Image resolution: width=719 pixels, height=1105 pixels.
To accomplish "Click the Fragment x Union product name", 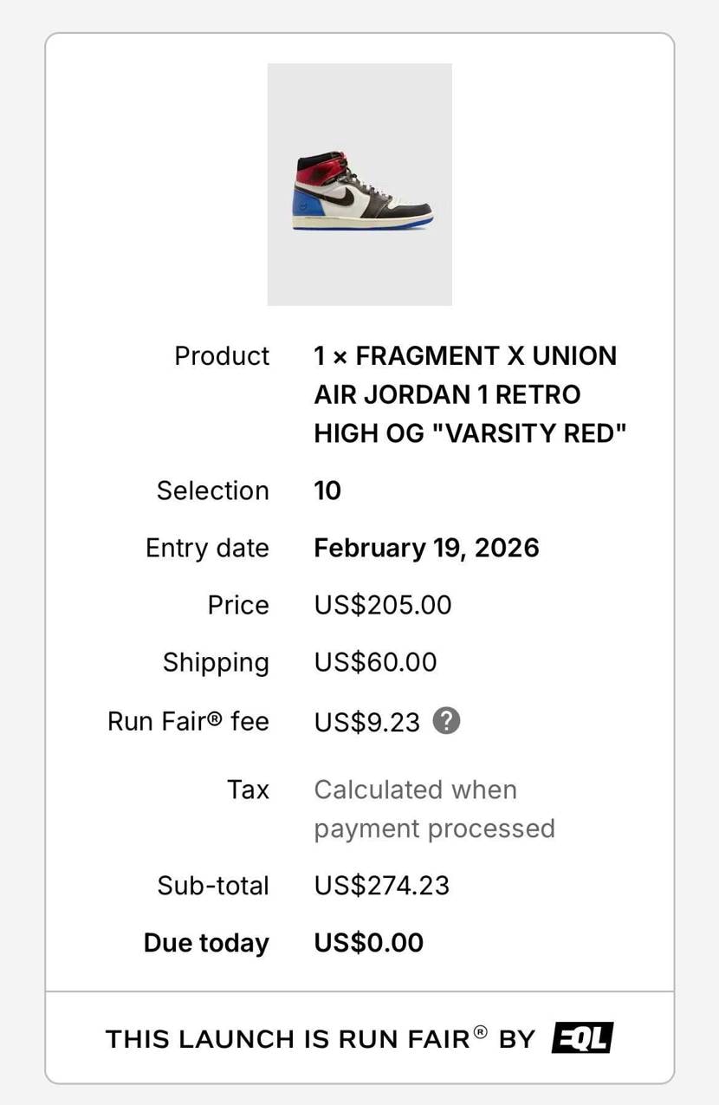I will pyautogui.click(x=470, y=394).
